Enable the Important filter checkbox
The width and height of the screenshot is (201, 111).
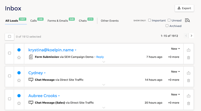[x=149, y=20]
